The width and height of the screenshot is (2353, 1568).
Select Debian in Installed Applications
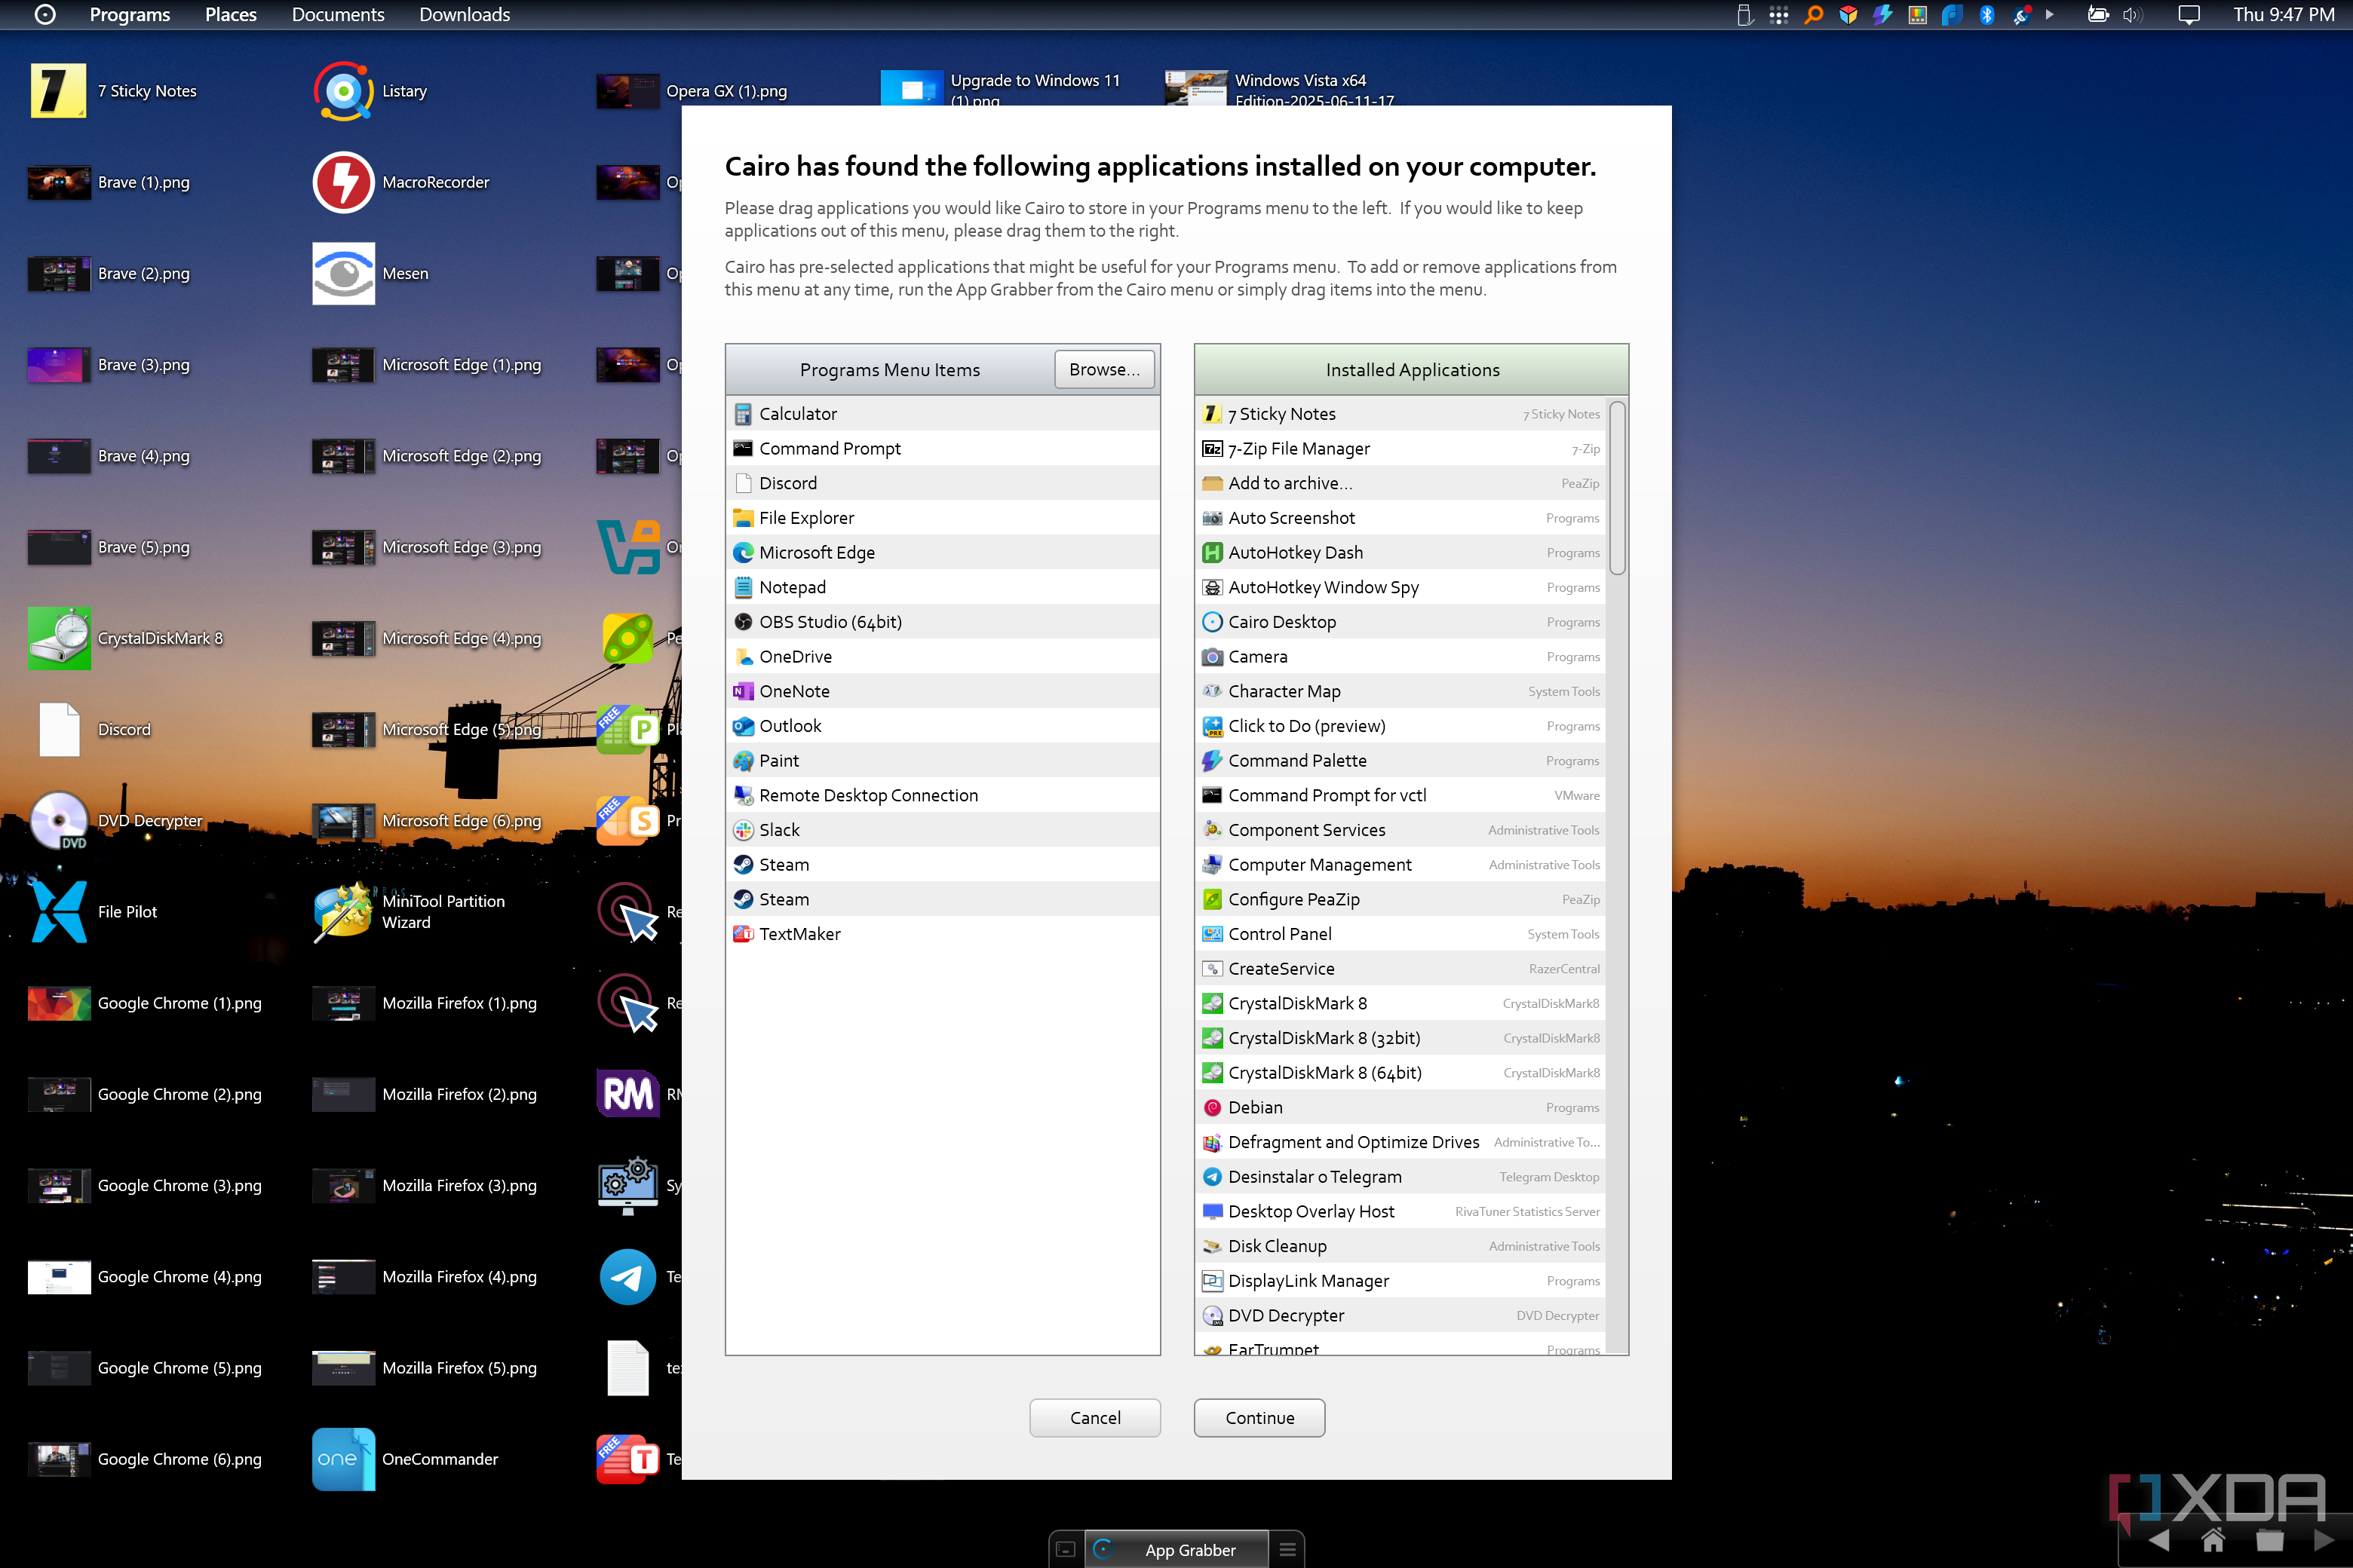1400,1107
